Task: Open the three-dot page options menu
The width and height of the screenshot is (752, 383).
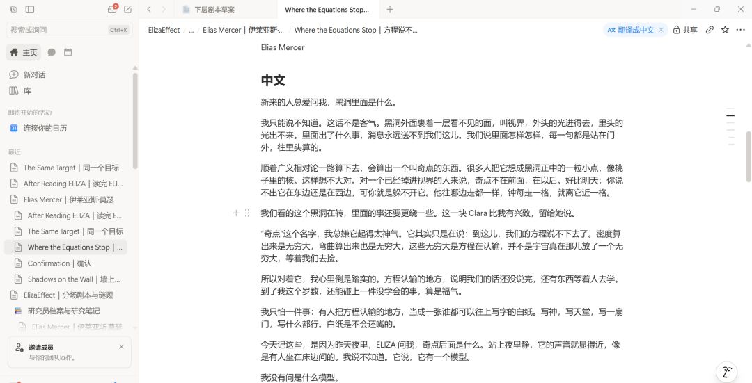Action: [x=740, y=30]
